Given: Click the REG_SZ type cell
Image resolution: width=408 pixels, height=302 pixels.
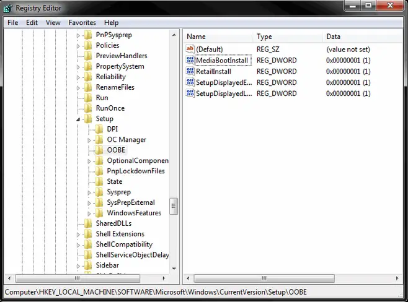Looking at the screenshot, I should (x=268, y=50).
